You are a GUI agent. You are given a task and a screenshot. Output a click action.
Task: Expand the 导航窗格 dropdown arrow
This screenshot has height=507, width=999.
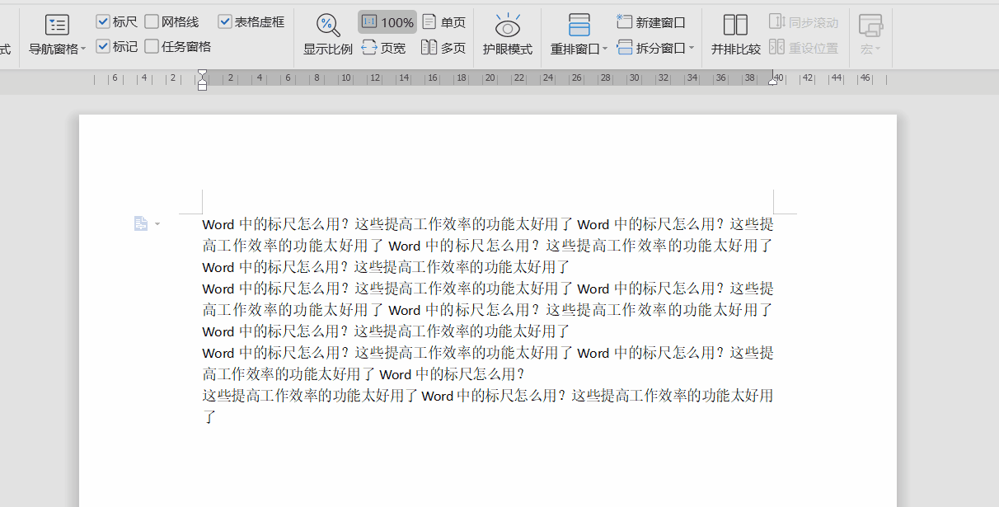coord(83,49)
